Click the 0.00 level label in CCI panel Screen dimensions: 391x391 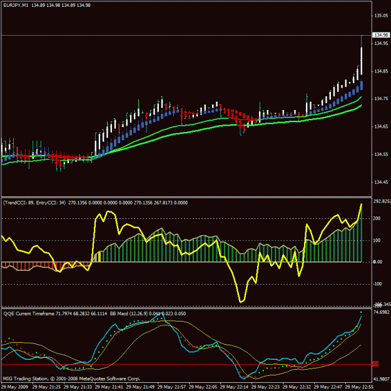(x=377, y=262)
